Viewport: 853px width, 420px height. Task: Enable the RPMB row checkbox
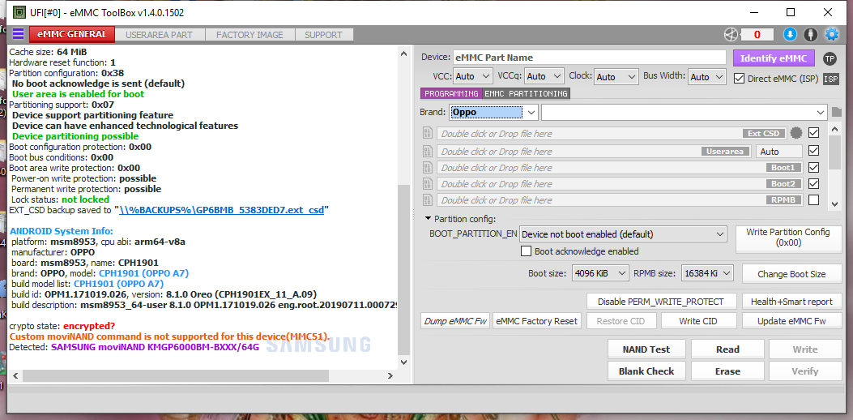(x=814, y=200)
